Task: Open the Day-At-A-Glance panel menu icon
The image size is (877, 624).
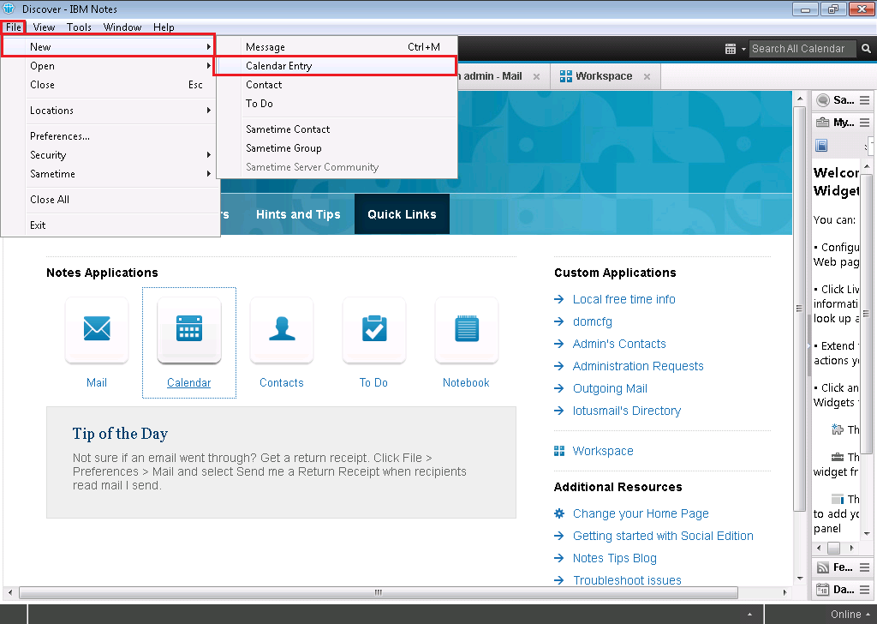Action: click(865, 590)
